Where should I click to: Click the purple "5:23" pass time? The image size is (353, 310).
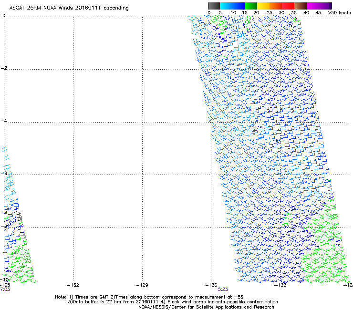223,289
